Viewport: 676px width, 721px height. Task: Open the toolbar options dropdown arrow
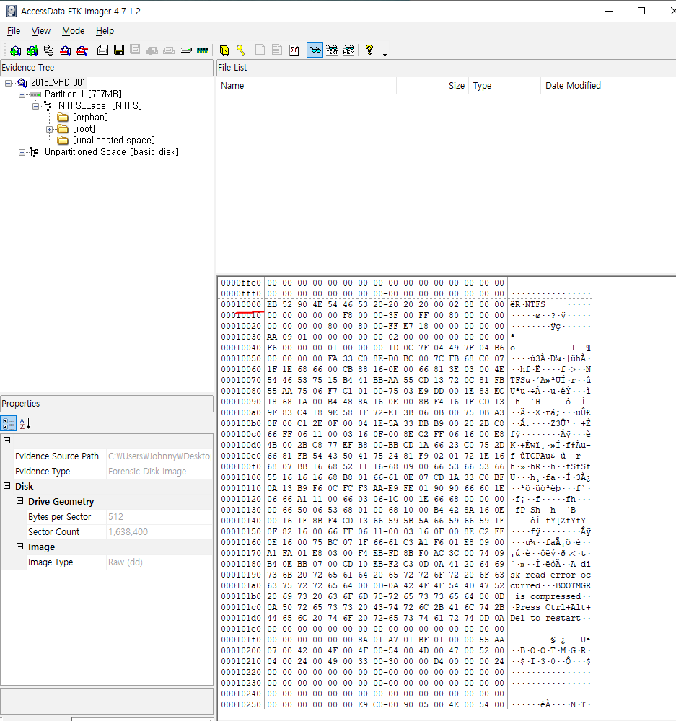pyautogui.click(x=385, y=56)
